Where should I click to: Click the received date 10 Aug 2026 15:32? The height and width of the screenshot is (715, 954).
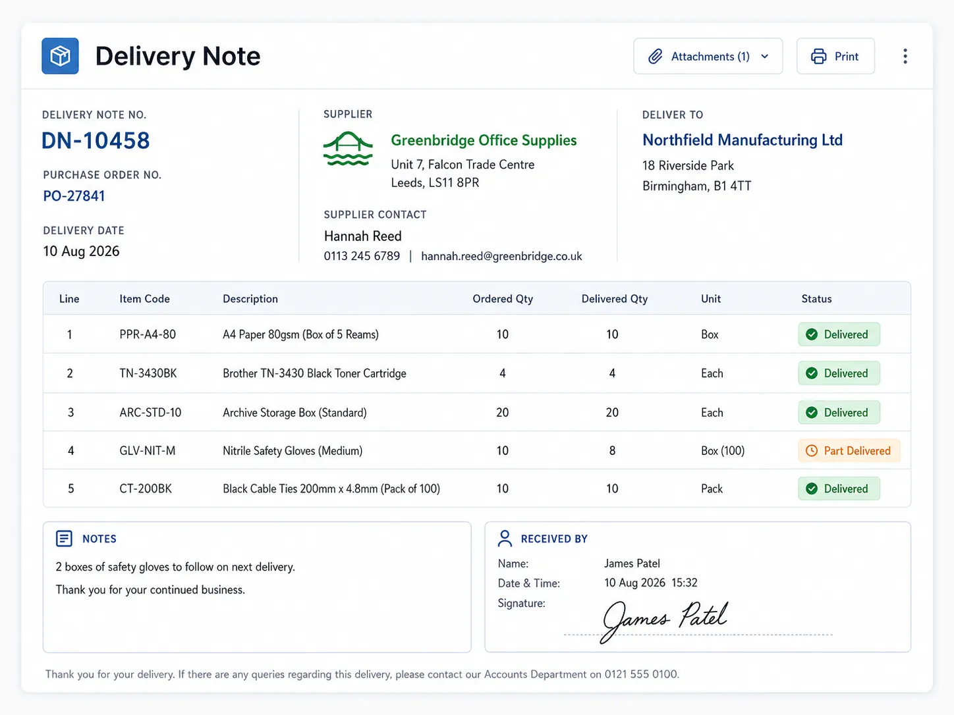pyautogui.click(x=651, y=583)
